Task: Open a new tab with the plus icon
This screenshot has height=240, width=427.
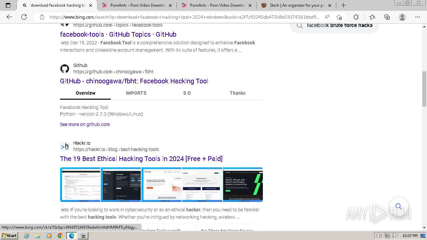Action: point(343,5)
